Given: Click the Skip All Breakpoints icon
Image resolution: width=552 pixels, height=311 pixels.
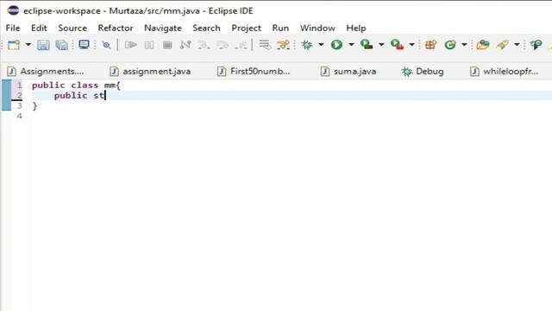Looking at the screenshot, I should pos(106,45).
